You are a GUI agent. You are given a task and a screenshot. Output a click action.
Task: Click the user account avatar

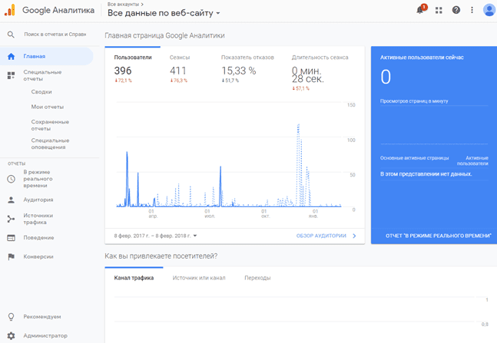click(489, 10)
